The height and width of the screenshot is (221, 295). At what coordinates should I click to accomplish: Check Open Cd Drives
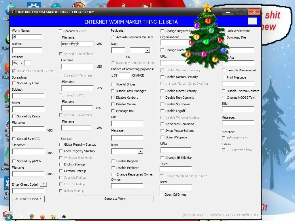pyautogui.click(x=161, y=195)
